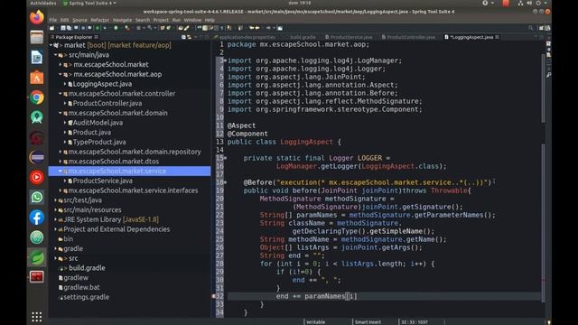Expand the mx.escapeSchool.market.dtos package
The width and height of the screenshot is (578, 325).
[61, 162]
